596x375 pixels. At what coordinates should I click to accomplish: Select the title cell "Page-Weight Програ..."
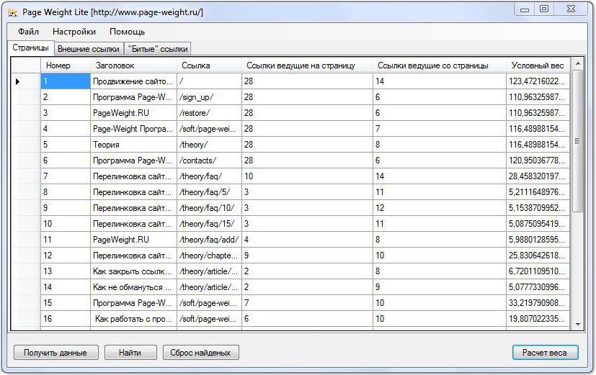click(133, 129)
